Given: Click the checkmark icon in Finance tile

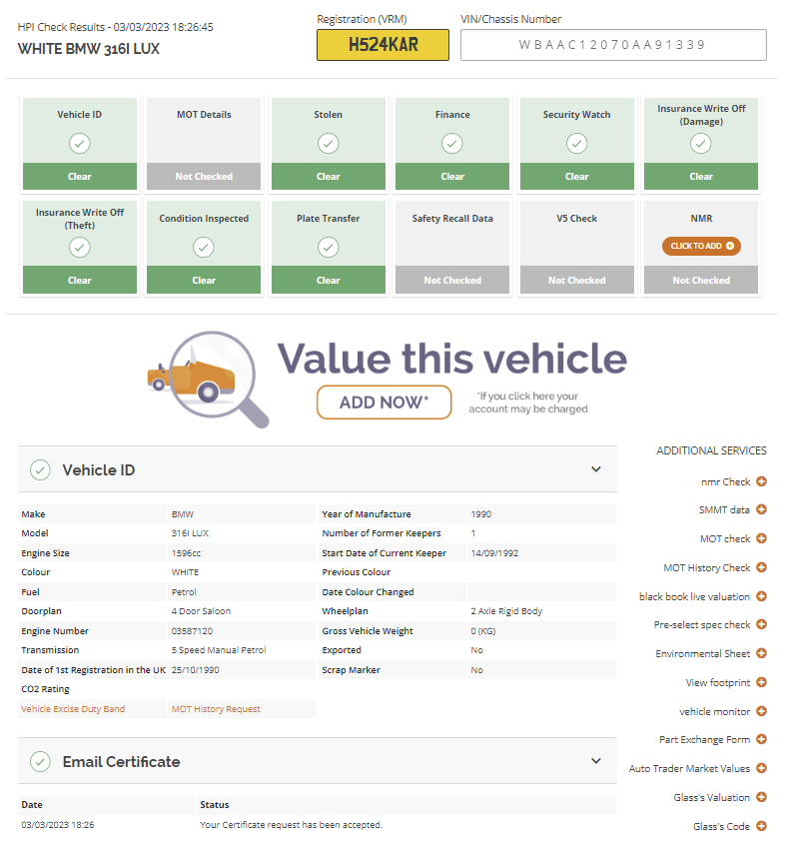Looking at the screenshot, I should (452, 143).
